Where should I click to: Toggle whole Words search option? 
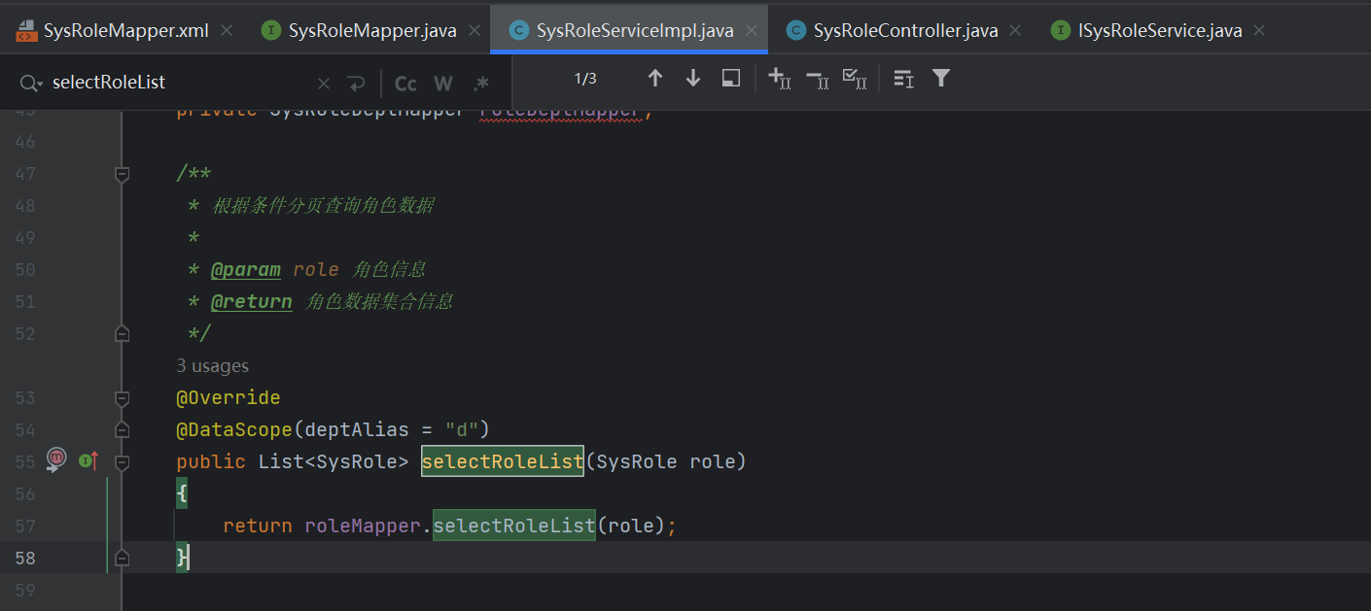(443, 84)
